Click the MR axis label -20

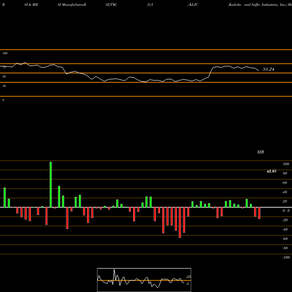285,220
